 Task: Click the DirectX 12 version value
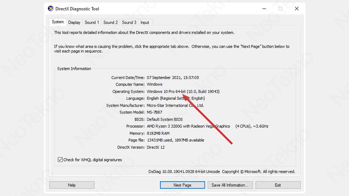tap(155, 147)
